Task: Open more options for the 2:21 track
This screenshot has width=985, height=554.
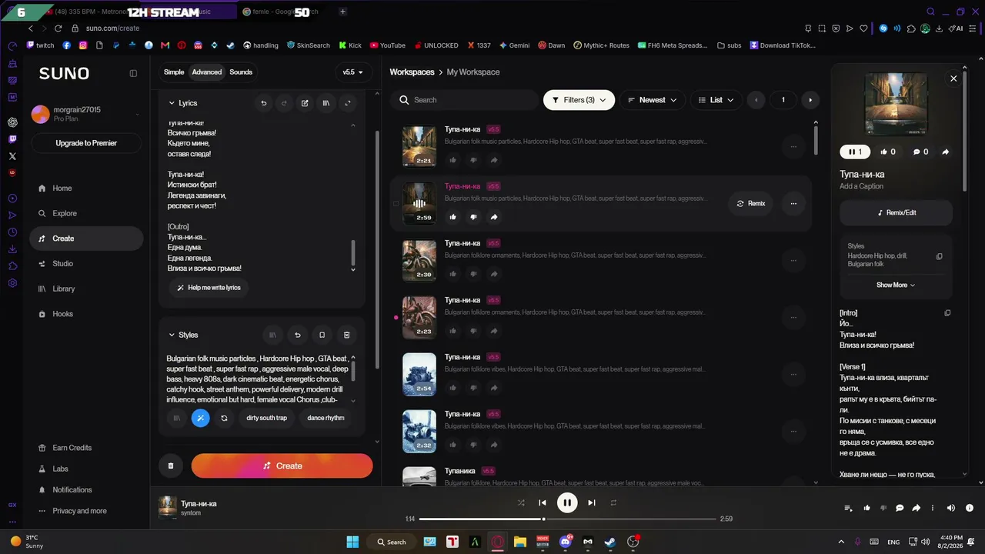Action: tap(793, 146)
